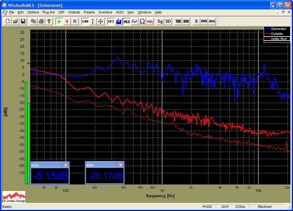Close the -5.15dB RMS panel
This screenshot has width=293, height=211.
[66, 165]
